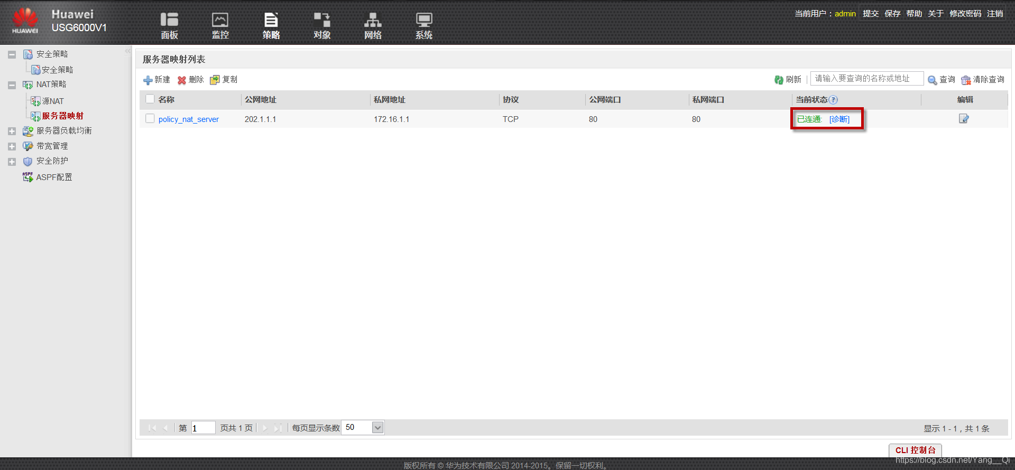
Task: Click 保存 in top menu
Action: [892, 14]
